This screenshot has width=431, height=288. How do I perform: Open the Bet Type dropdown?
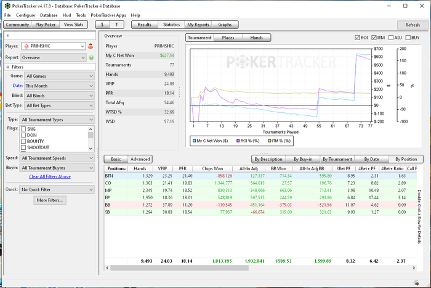tap(59, 105)
